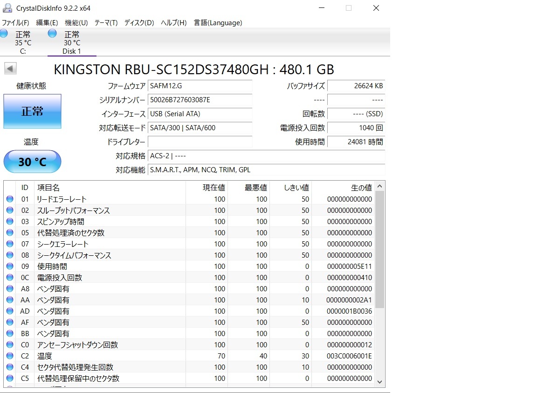Open the ヘルプ(H) menu
This screenshot has height=393, width=537.
pyautogui.click(x=174, y=22)
